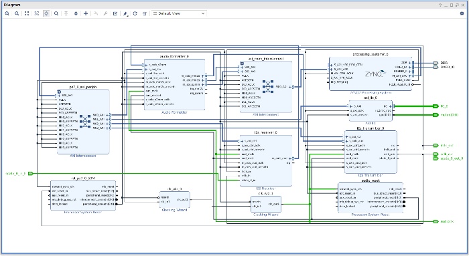Click the i2s_receiver_0 block
The width and height of the screenshot is (469, 256).
[266, 160]
